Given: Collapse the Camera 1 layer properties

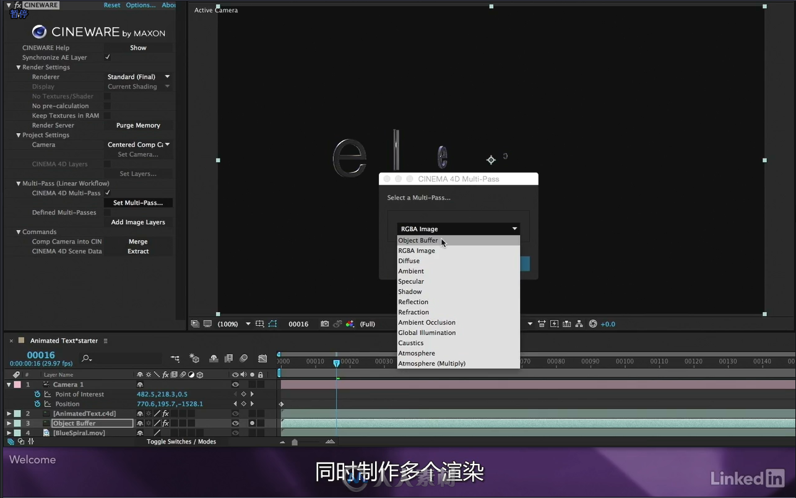Looking at the screenshot, I should click(9, 385).
